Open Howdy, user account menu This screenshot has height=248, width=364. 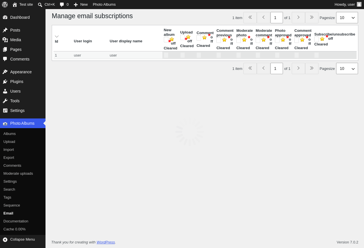[x=348, y=5]
